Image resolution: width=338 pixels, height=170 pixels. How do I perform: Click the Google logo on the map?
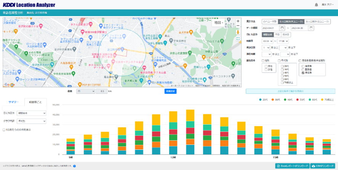[9, 85]
